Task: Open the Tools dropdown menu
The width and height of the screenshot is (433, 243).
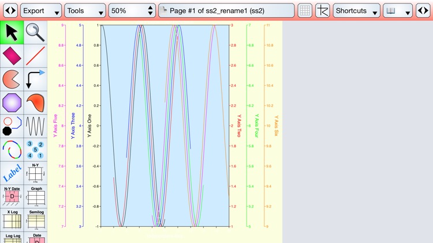Action: coord(85,11)
